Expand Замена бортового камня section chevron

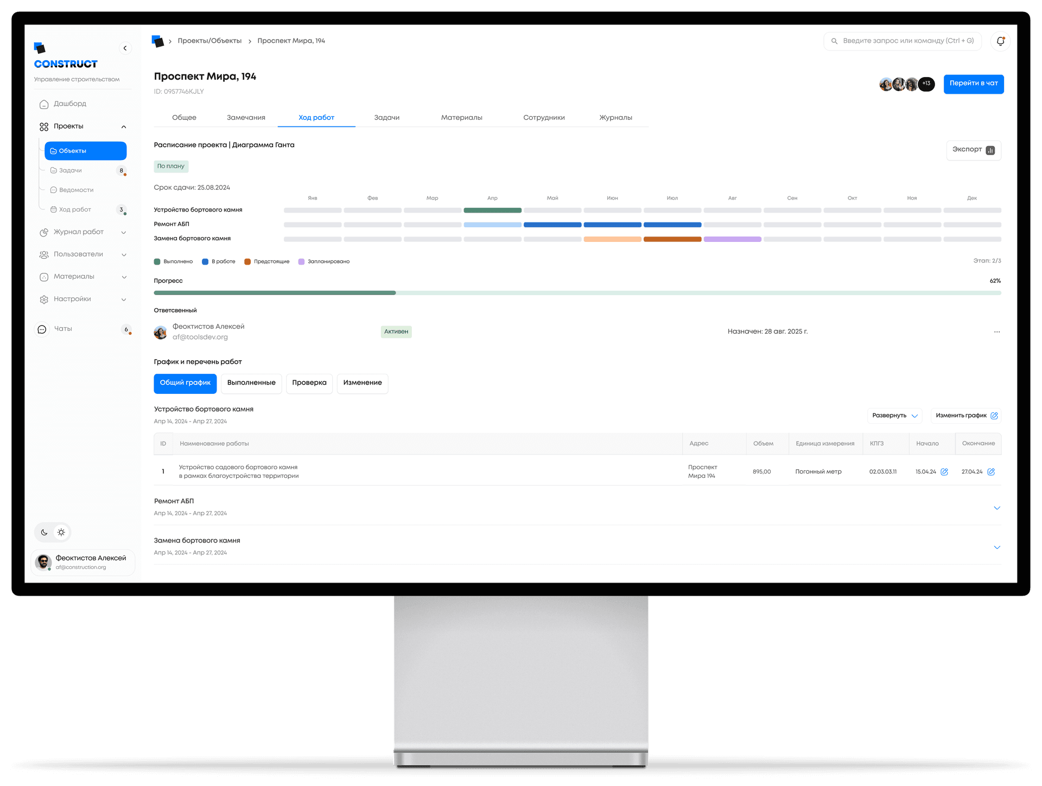pos(997,548)
